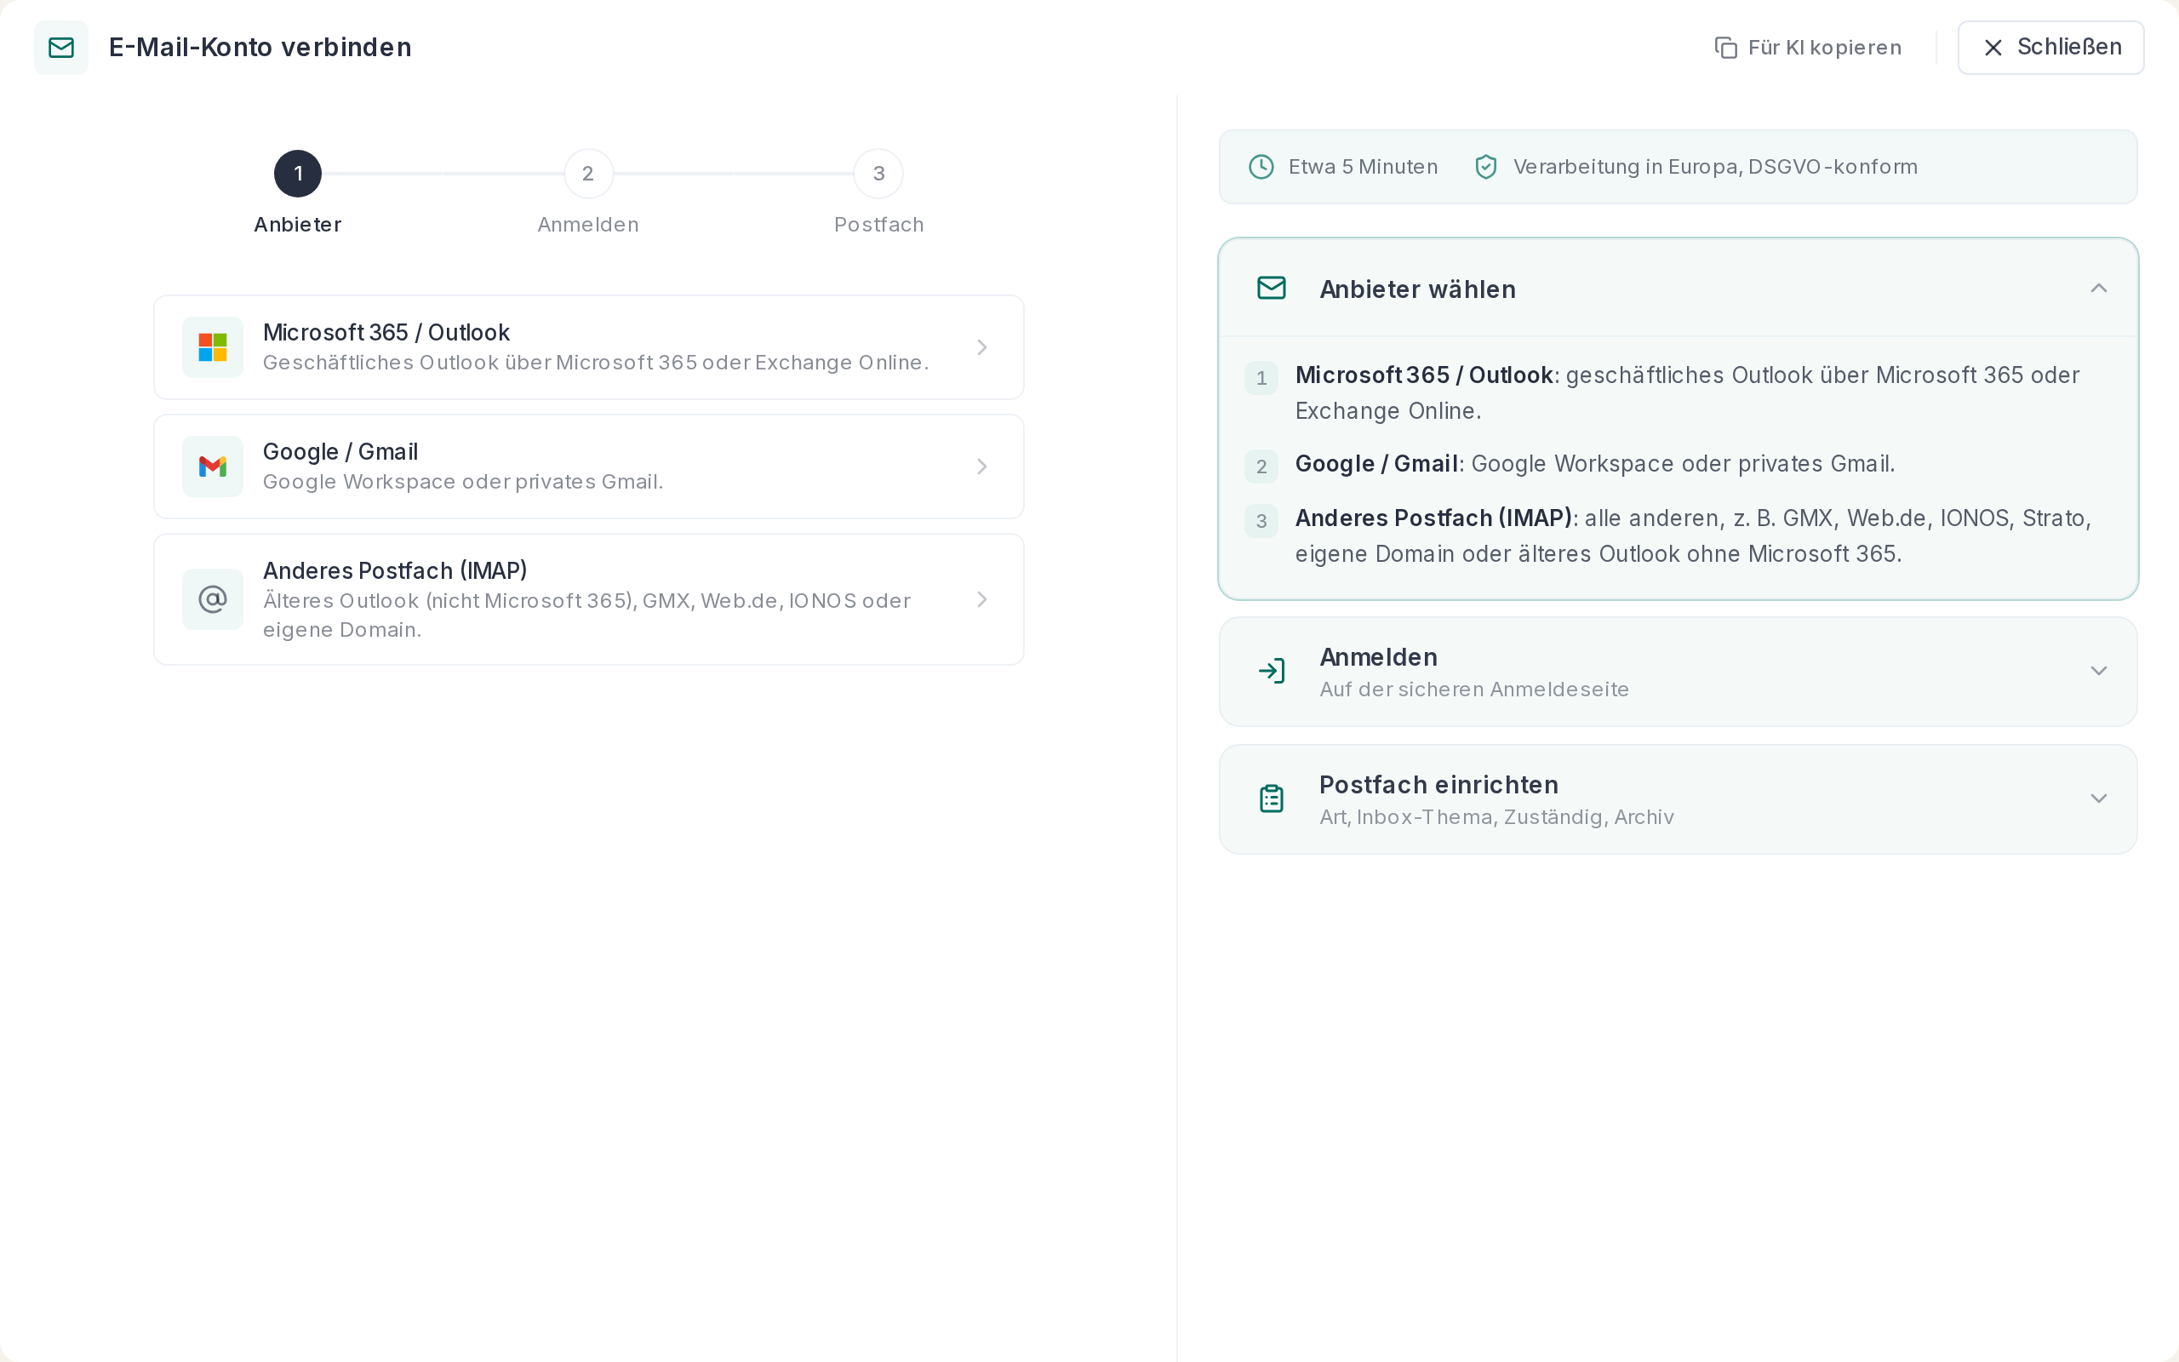Collapse the Anbieter wählen section chevron
Screen dimensions: 2179x1362
click(2099, 289)
